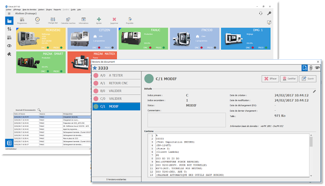Select the FANUC machine card
This screenshot has height=186, width=325.
coord(143,39)
